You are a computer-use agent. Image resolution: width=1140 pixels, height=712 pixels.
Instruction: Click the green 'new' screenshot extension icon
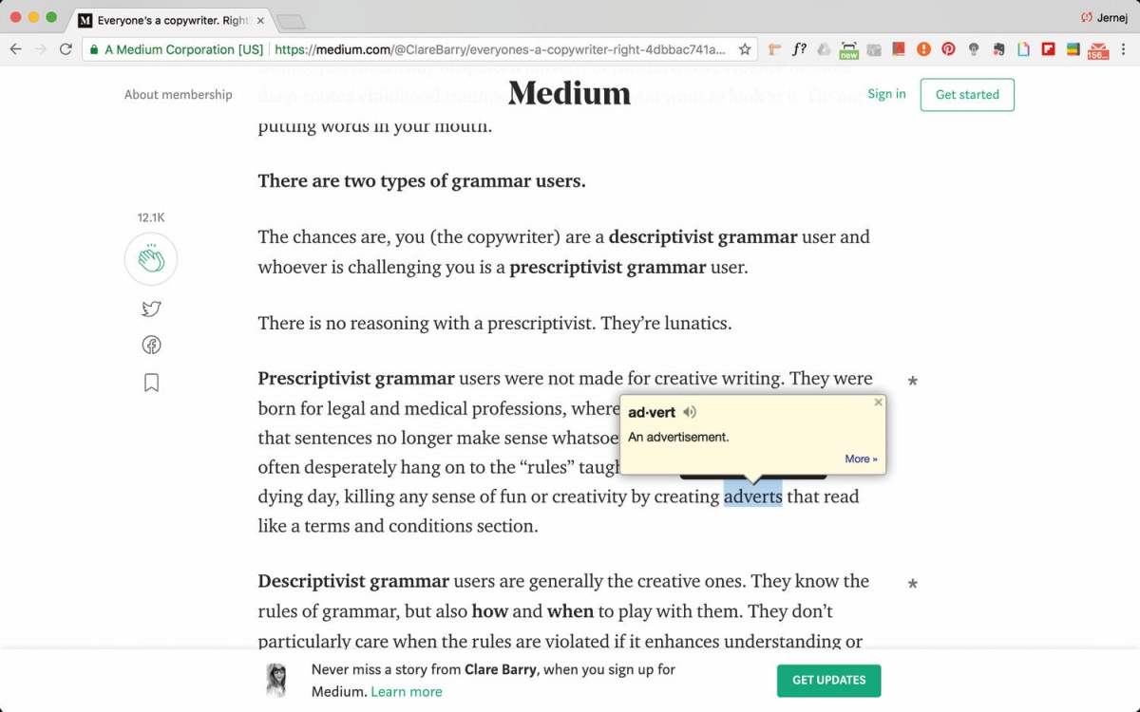click(848, 49)
